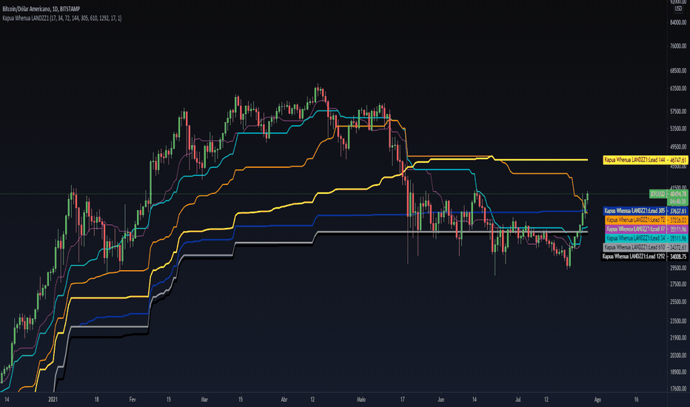Click the 2021 label on time axis
Viewport: 690px width, 407px height.
point(53,400)
